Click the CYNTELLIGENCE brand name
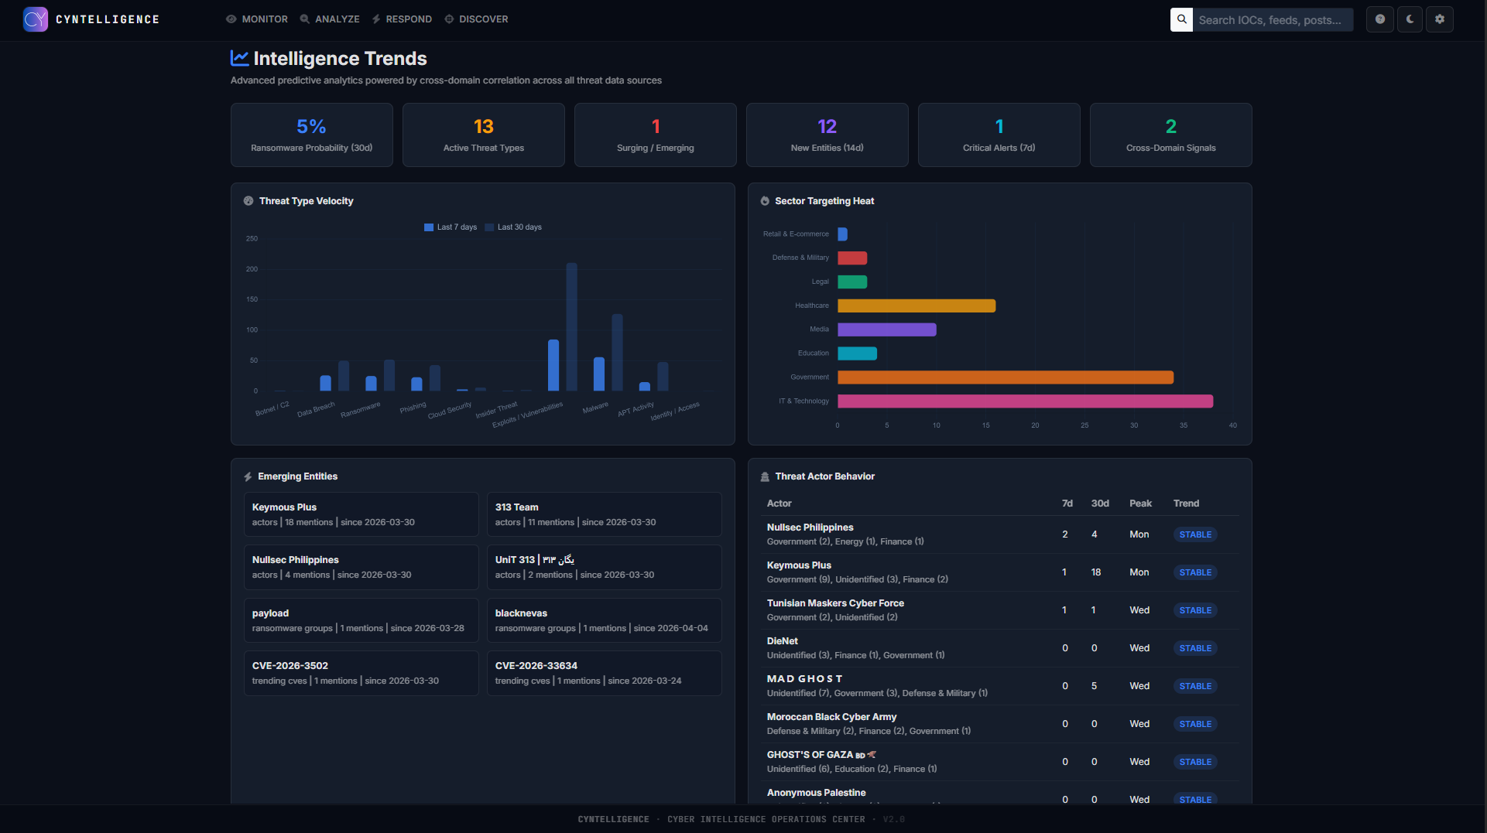1487x833 pixels. point(108,19)
